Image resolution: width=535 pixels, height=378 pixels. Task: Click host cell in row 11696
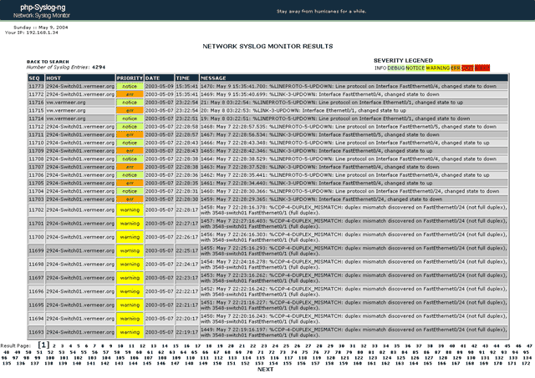click(x=80, y=291)
